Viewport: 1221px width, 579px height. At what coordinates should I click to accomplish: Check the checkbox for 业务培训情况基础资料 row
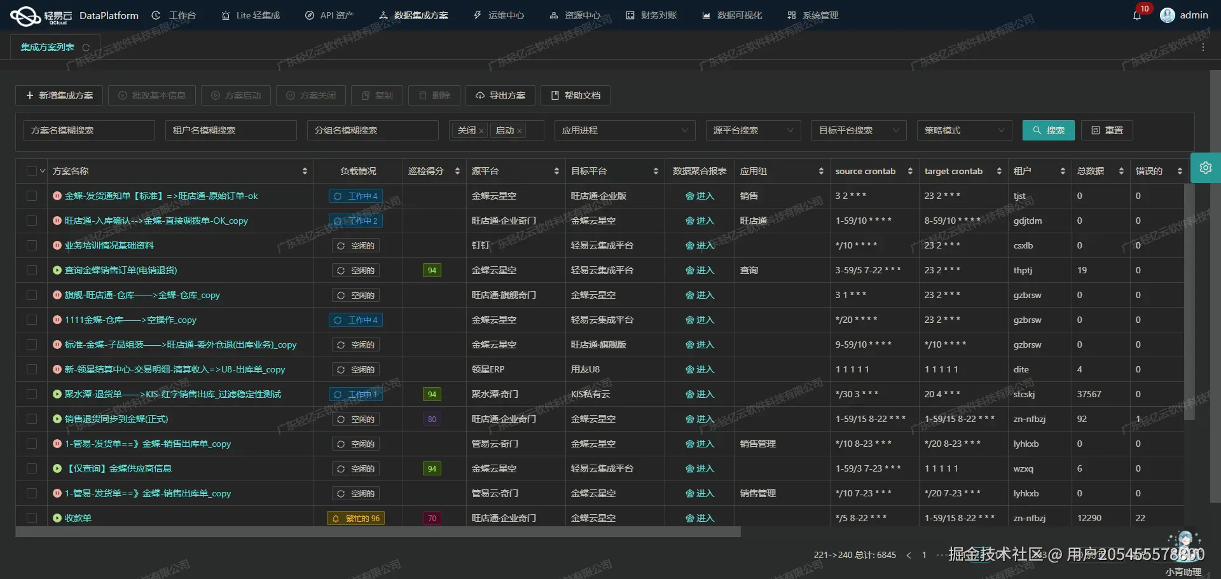[31, 245]
